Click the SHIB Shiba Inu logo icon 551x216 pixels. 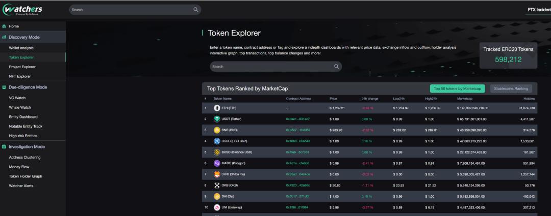click(x=217, y=174)
